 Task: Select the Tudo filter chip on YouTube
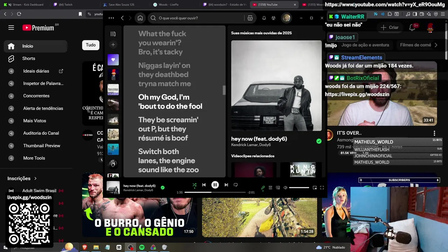pos(91,45)
